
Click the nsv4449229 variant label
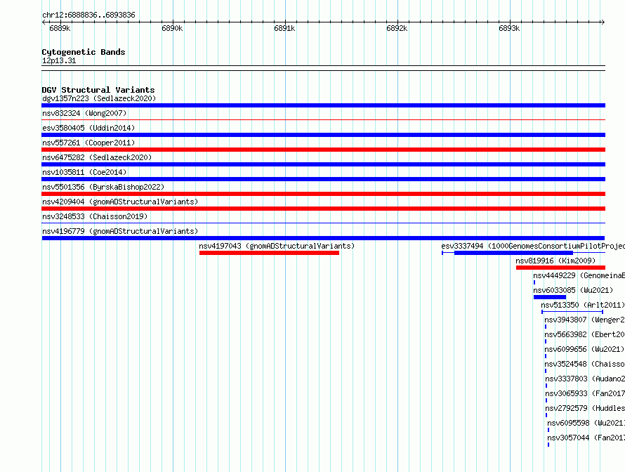click(x=579, y=275)
